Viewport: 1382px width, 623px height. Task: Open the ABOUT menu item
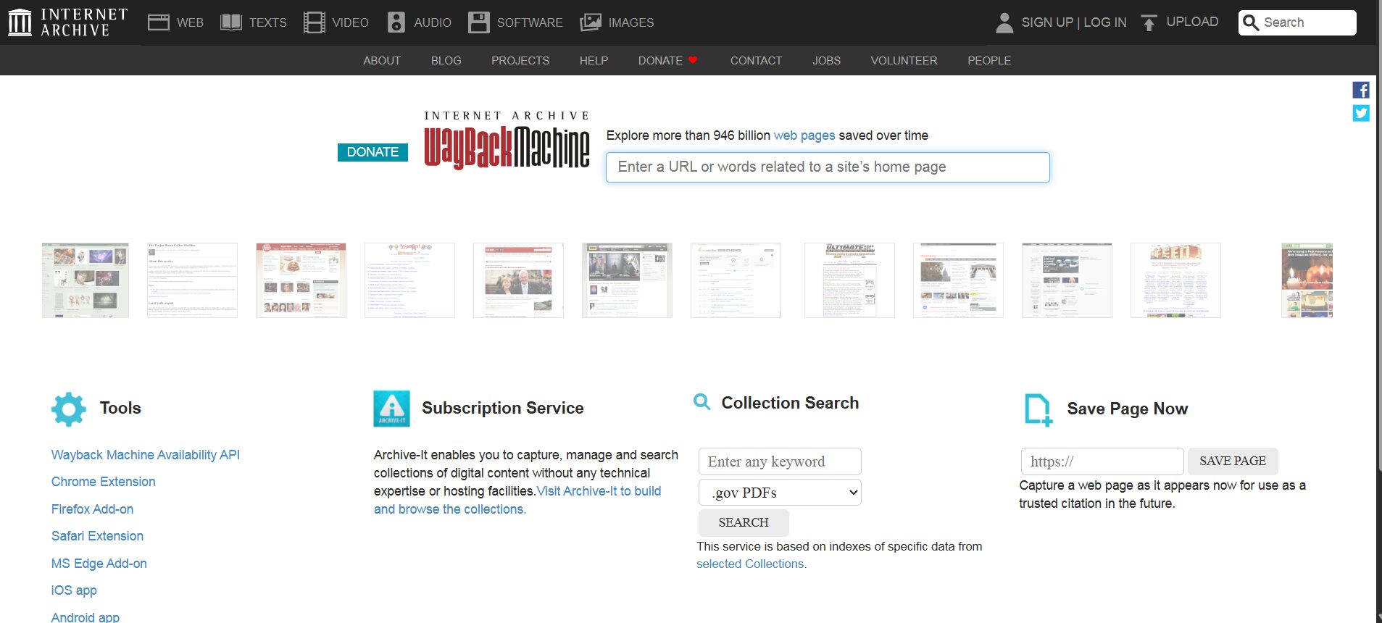click(382, 61)
